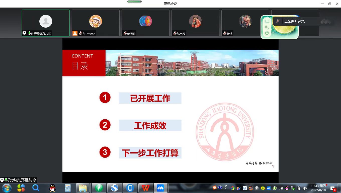The width and height of the screenshot is (341, 193).
Task: Open the input method settings gear
Action: tap(267, 33)
